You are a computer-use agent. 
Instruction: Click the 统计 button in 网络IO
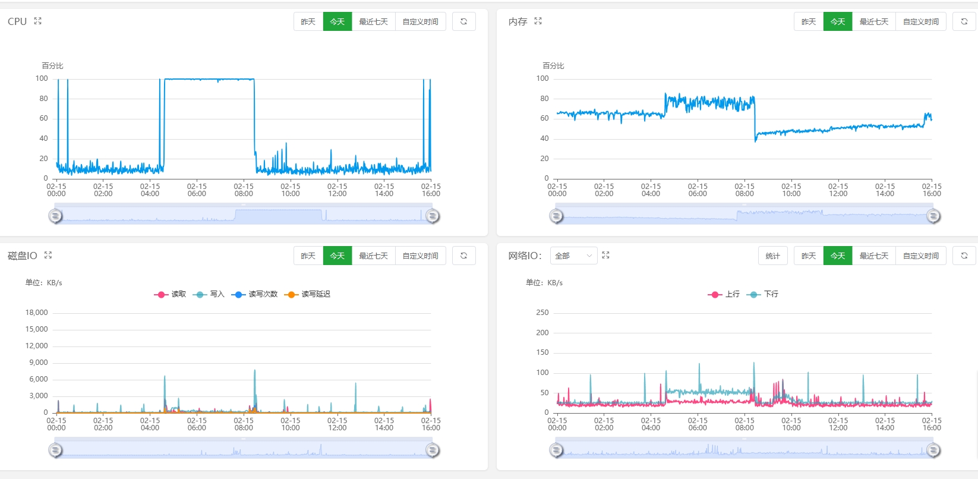[773, 256]
